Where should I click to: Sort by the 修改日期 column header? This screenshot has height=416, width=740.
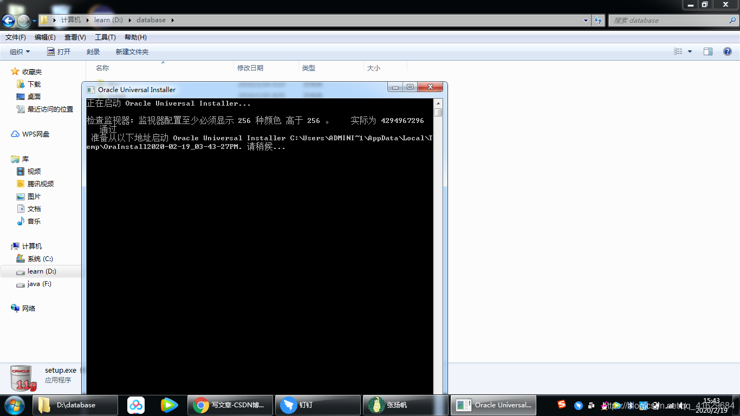pyautogui.click(x=266, y=68)
